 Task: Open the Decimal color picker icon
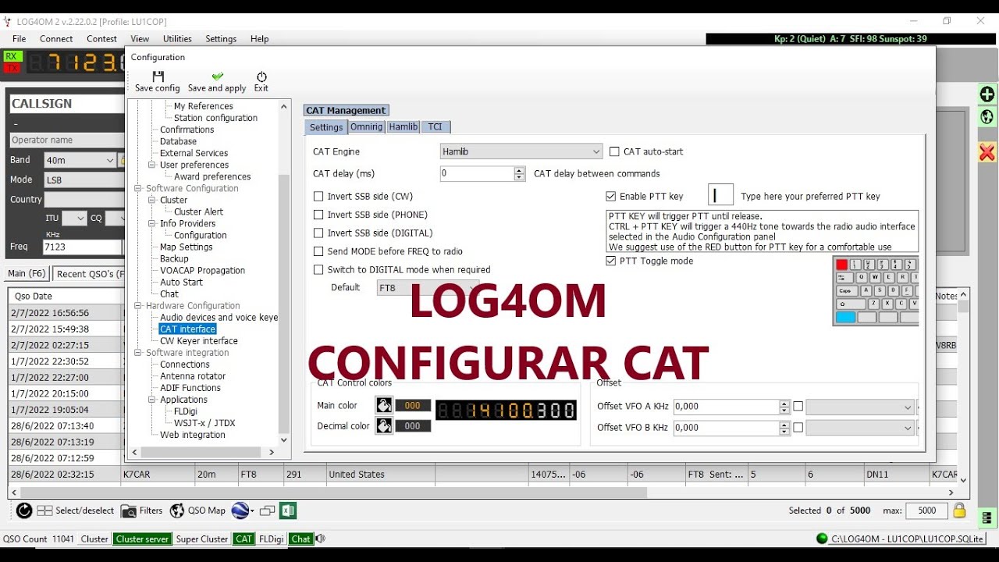point(384,425)
